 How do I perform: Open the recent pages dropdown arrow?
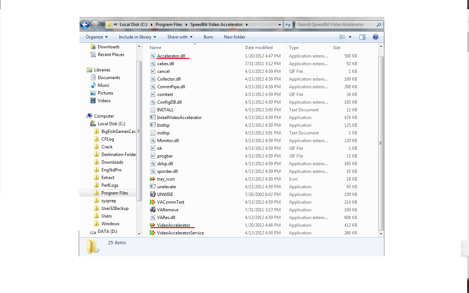click(x=102, y=25)
